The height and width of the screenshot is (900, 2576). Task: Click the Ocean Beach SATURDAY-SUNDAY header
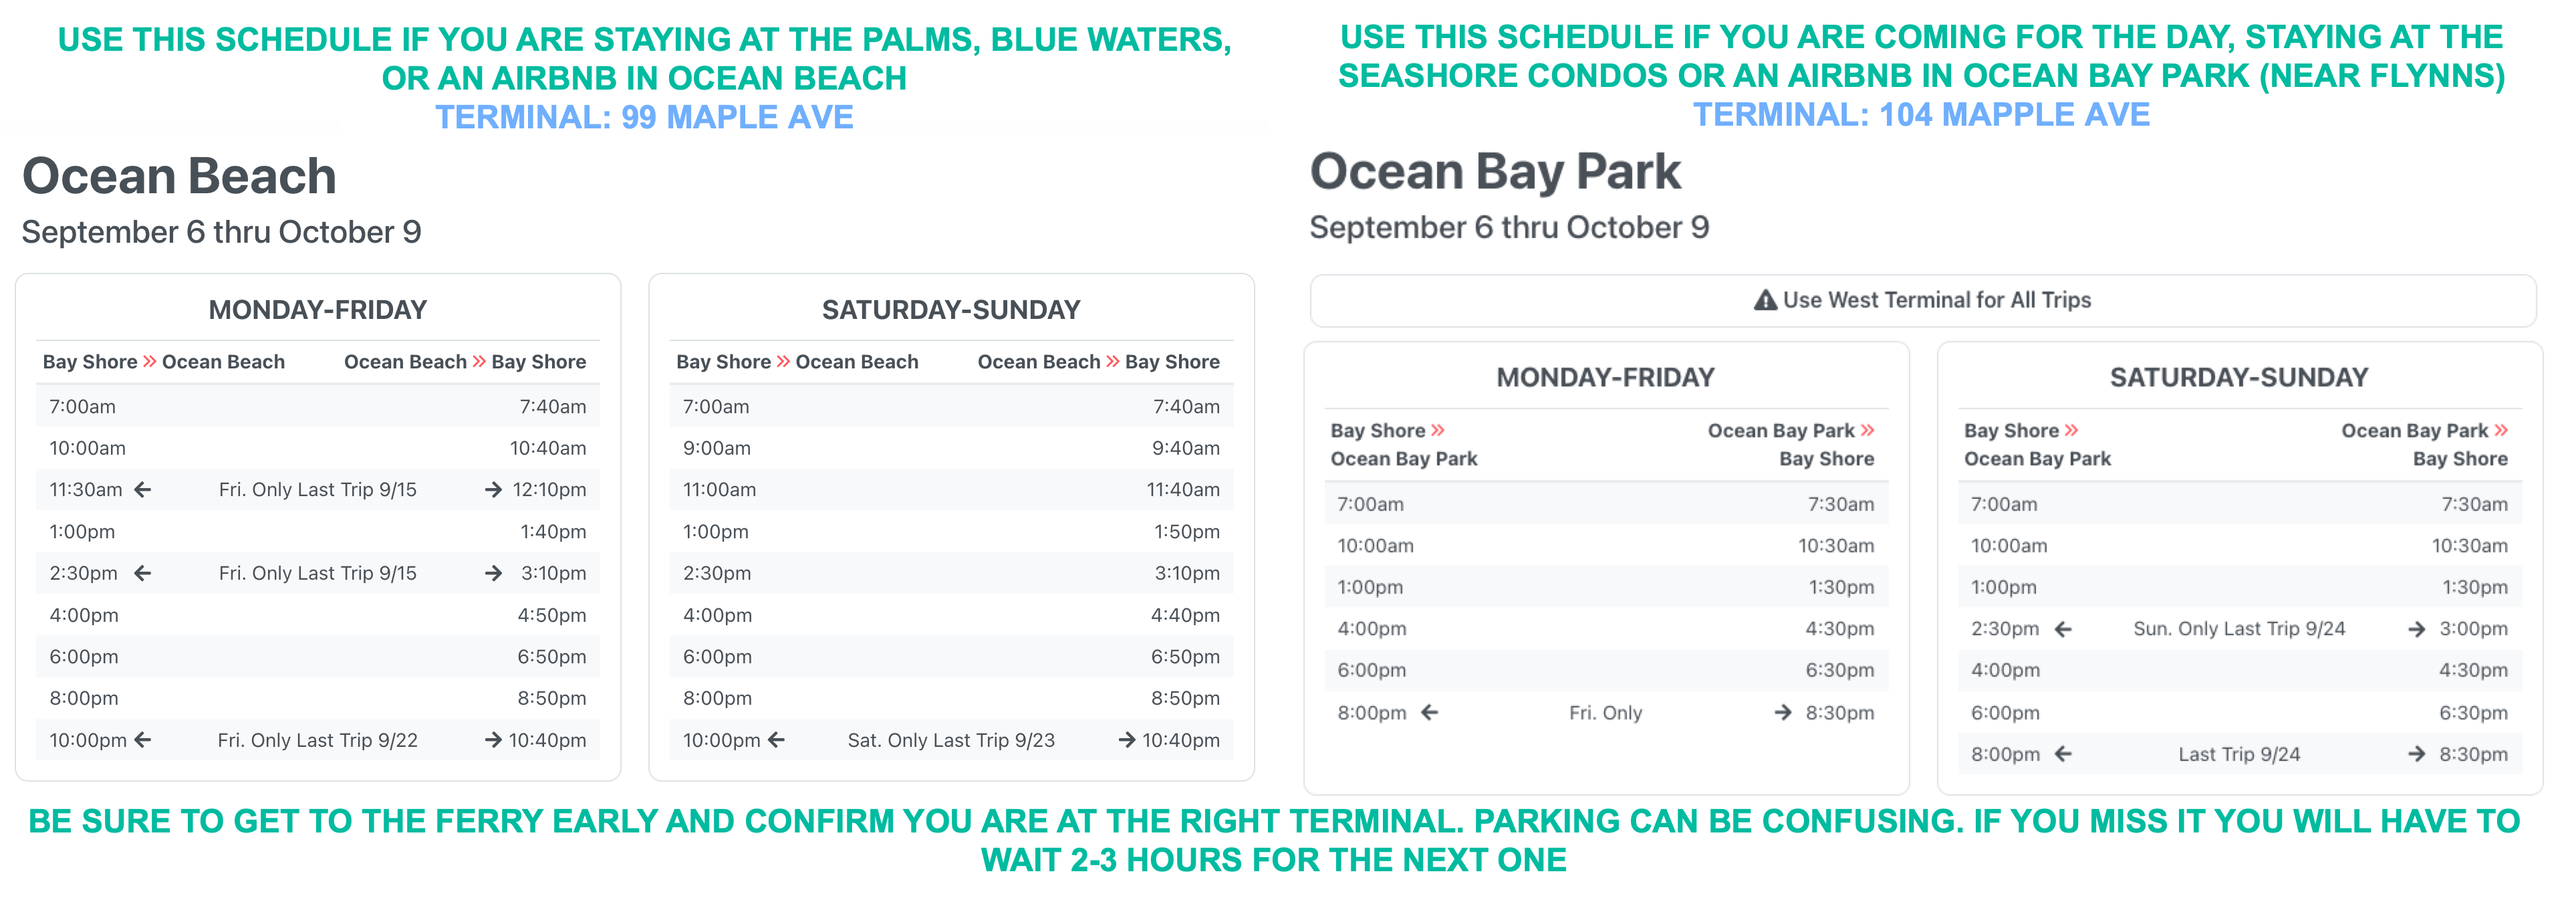pos(951,310)
